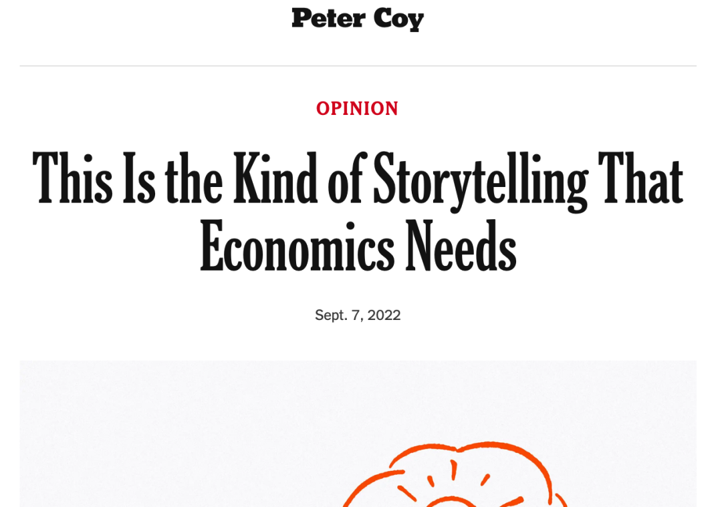Click the word Kind in the headline
Viewport: 722px width, 507px height.
coord(275,178)
